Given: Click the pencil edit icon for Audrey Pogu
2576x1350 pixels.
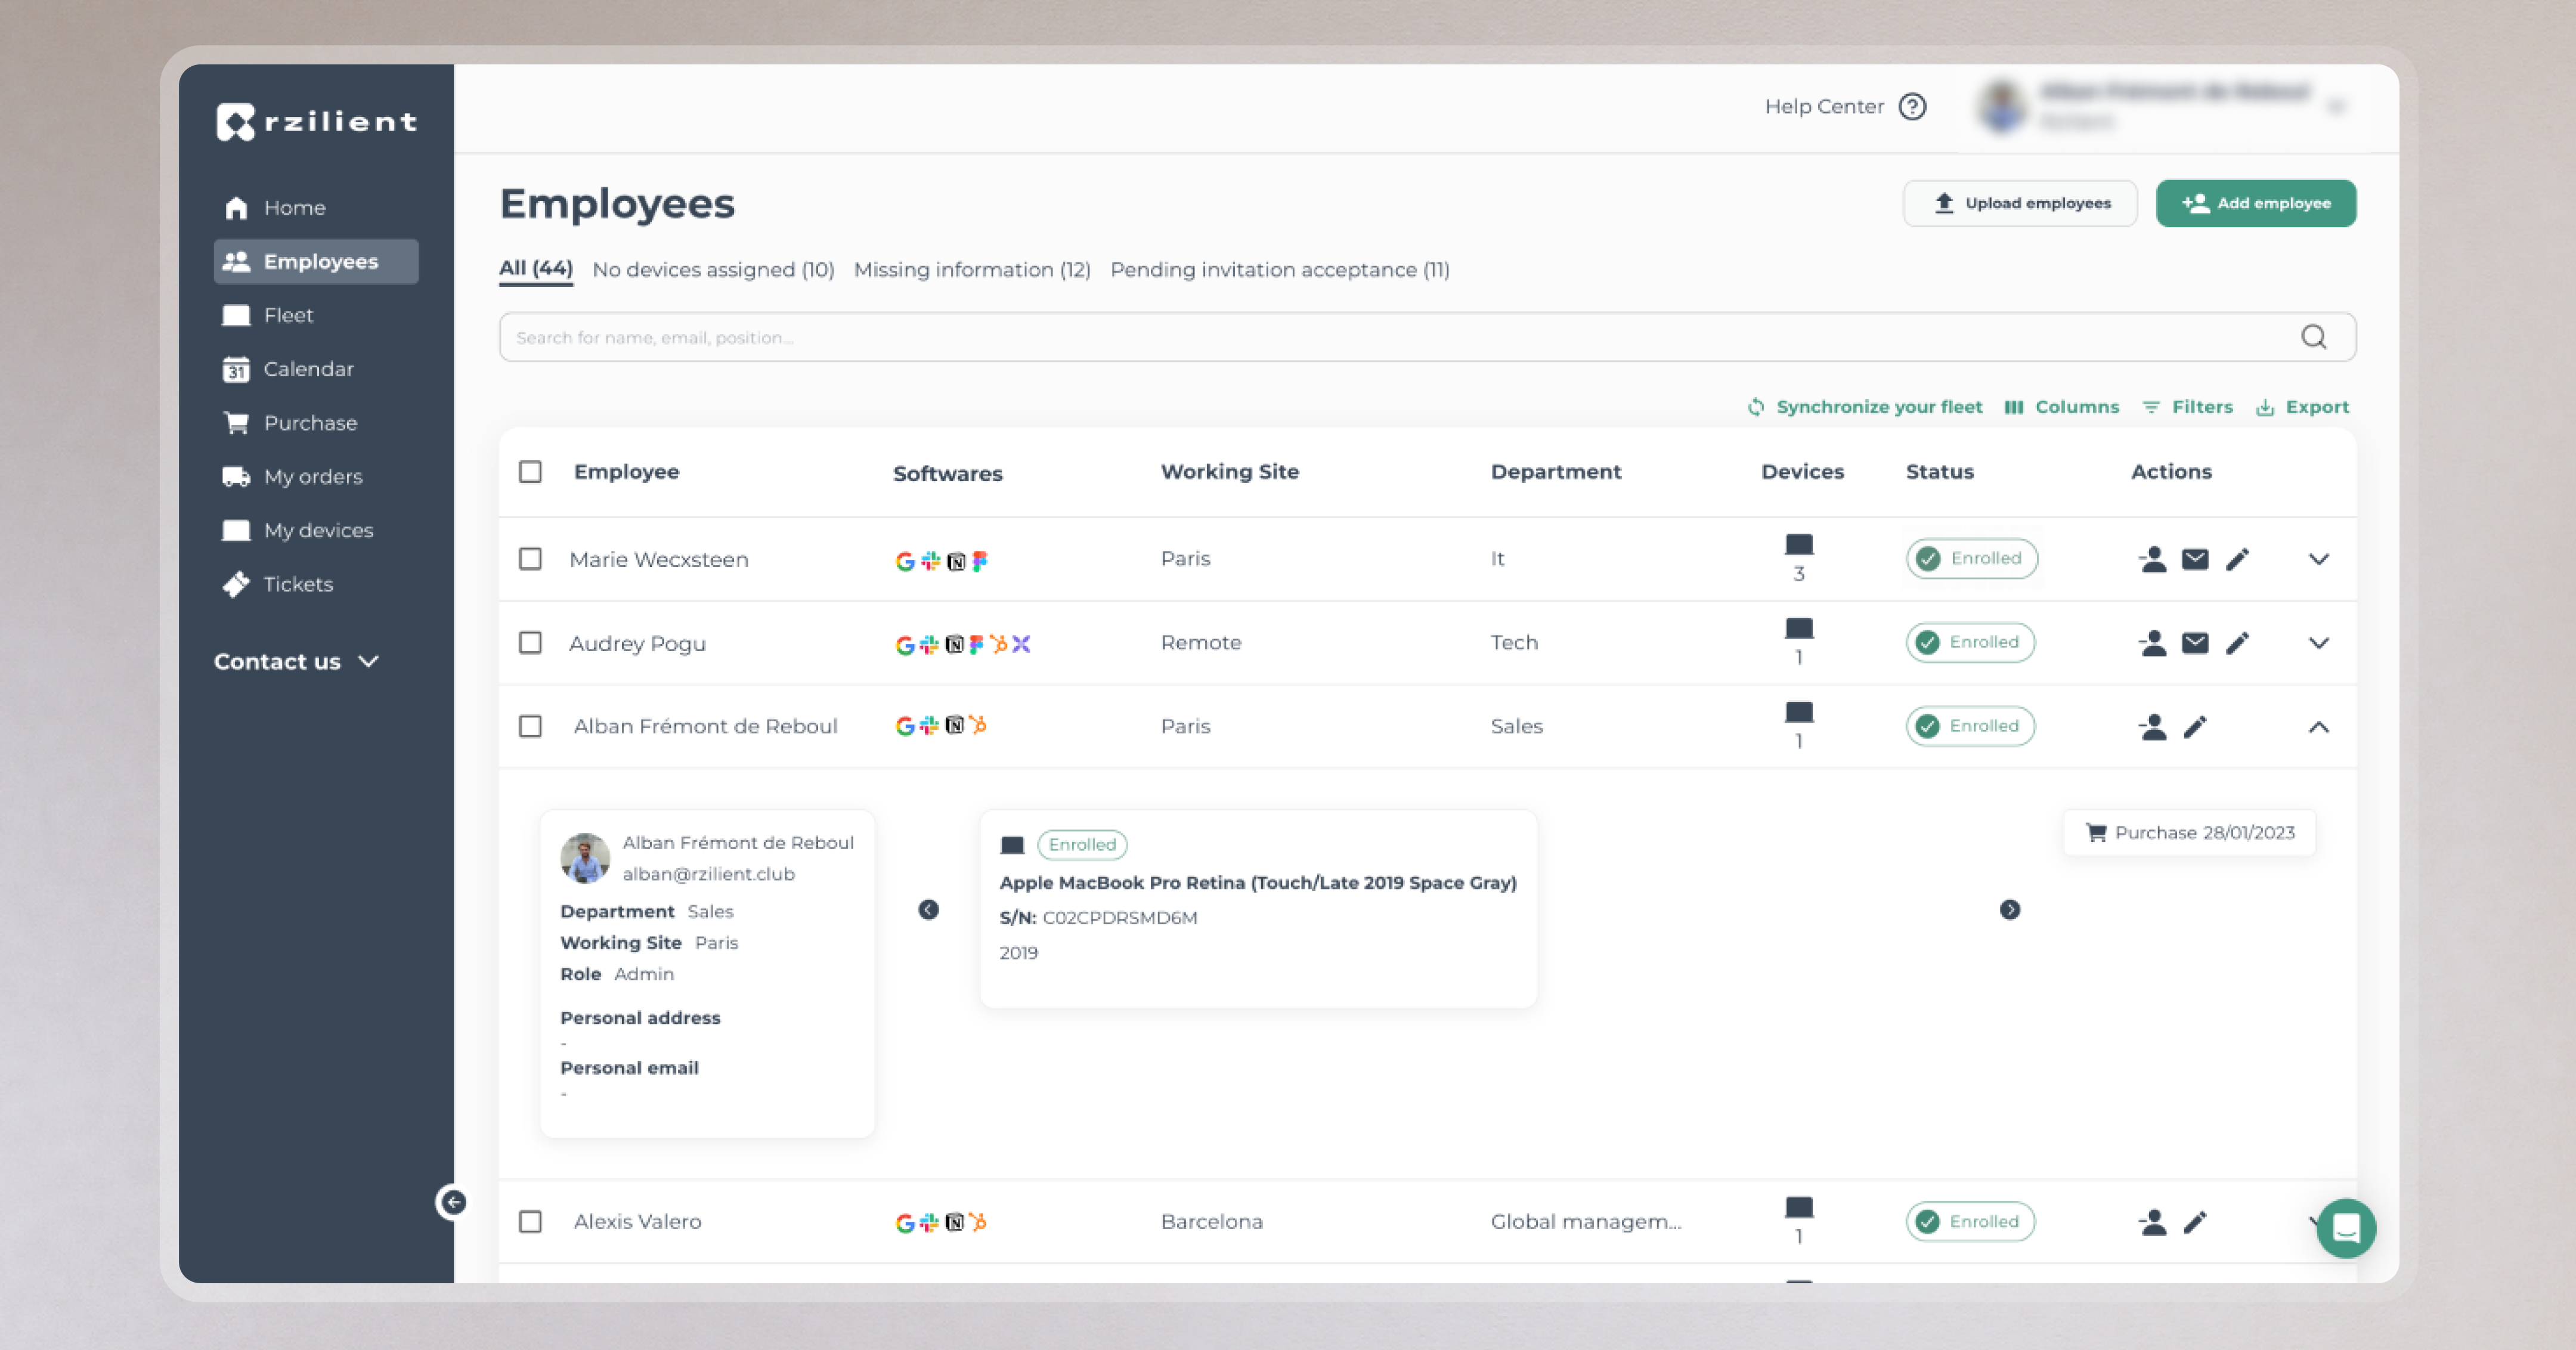Looking at the screenshot, I should 2238,643.
